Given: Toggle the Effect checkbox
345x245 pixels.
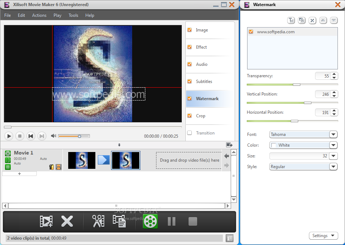Looking at the screenshot, I should [x=189, y=47].
